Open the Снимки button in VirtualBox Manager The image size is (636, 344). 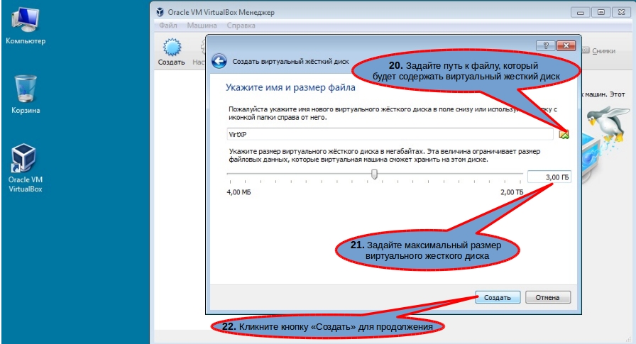pyautogui.click(x=598, y=50)
